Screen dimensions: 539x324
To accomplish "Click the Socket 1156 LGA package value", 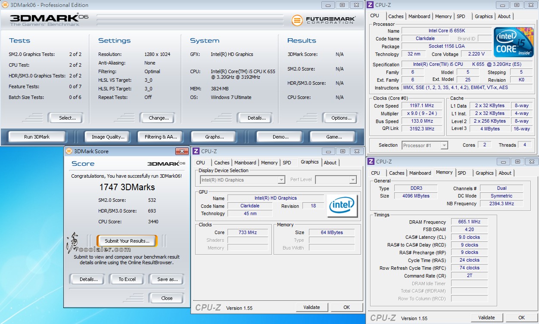I will [446, 46].
